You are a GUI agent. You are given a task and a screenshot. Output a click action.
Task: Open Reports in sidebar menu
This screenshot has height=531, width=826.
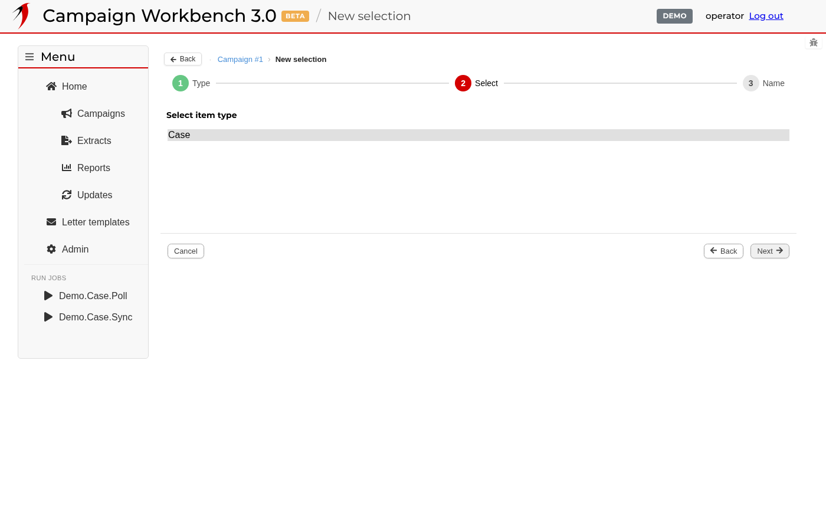(94, 168)
